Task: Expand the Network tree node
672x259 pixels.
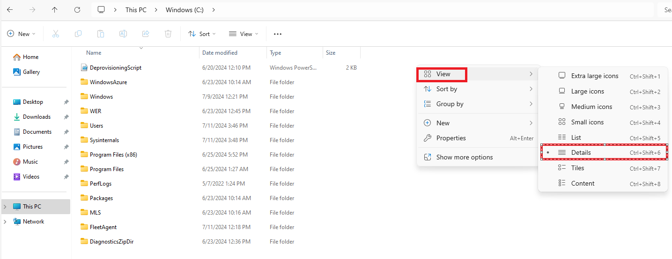Action: (5, 222)
